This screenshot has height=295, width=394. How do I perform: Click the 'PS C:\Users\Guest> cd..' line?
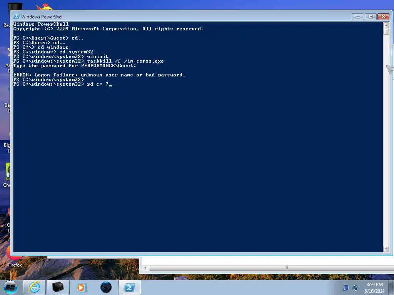coord(48,38)
